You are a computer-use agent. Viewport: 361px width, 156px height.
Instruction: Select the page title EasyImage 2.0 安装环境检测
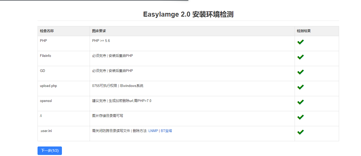pyautogui.click(x=188, y=14)
